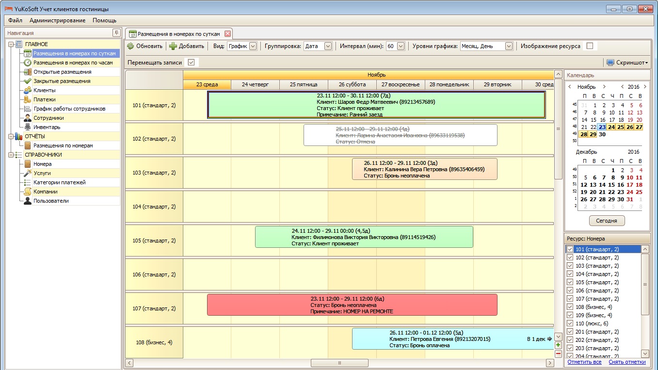
Task: Click the Сегодня button
Action: pos(607,221)
